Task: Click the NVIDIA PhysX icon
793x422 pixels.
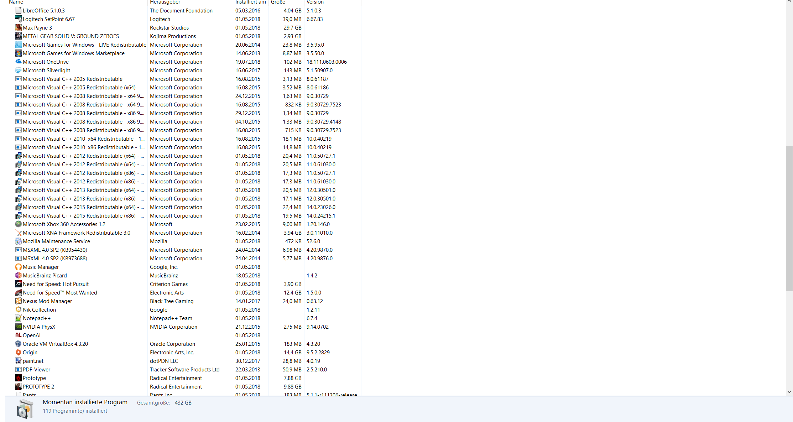Action: [19, 327]
